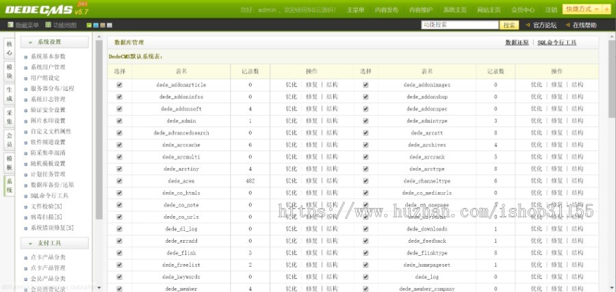This screenshot has height=292, width=616.
Task: Click the speaker icon next to 官方论坛
Action: pyautogui.click(x=528, y=25)
